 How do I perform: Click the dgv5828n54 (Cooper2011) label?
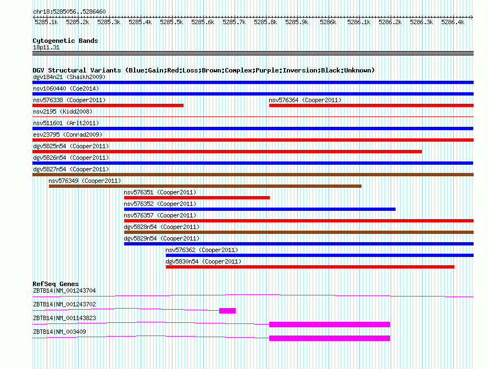click(162, 227)
